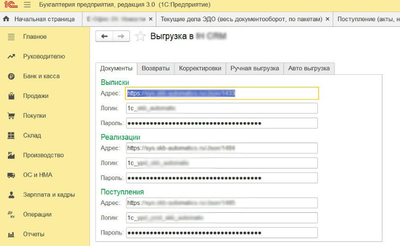The image size is (400, 246).
Task: Click the Главное section lines icon
Action: click(x=11, y=36)
